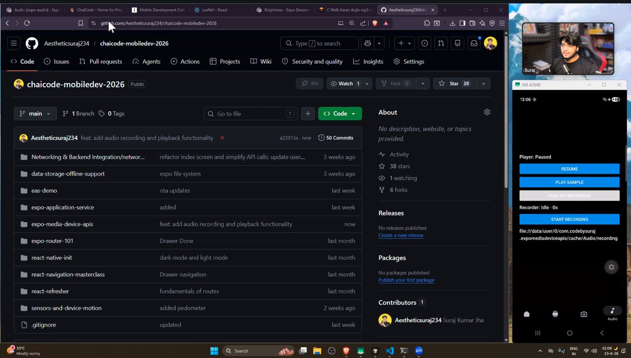631x358 pixels.
Task: Open the browser extensions puzzle icon
Action: point(426,23)
